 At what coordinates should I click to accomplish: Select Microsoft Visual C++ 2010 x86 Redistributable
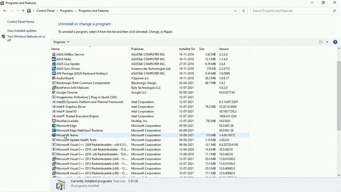point(150,154)
